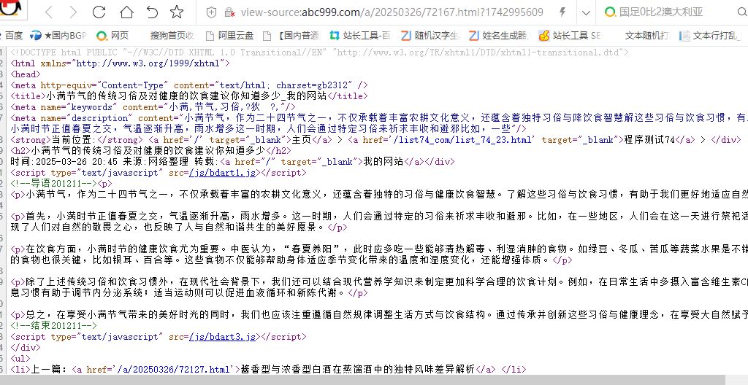This screenshot has width=748, height=385.
Task: Click the '当前位置:' strong tag line
Action: pos(376,139)
